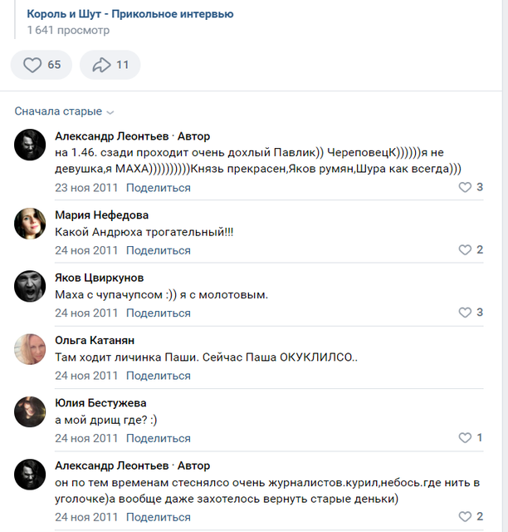Screen dimensions: 508x532
Task: Open the Сначала старые sort dropdown
Action: click(64, 111)
